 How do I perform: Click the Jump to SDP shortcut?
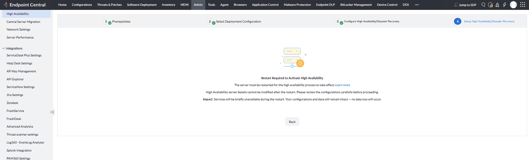click(x=465, y=5)
